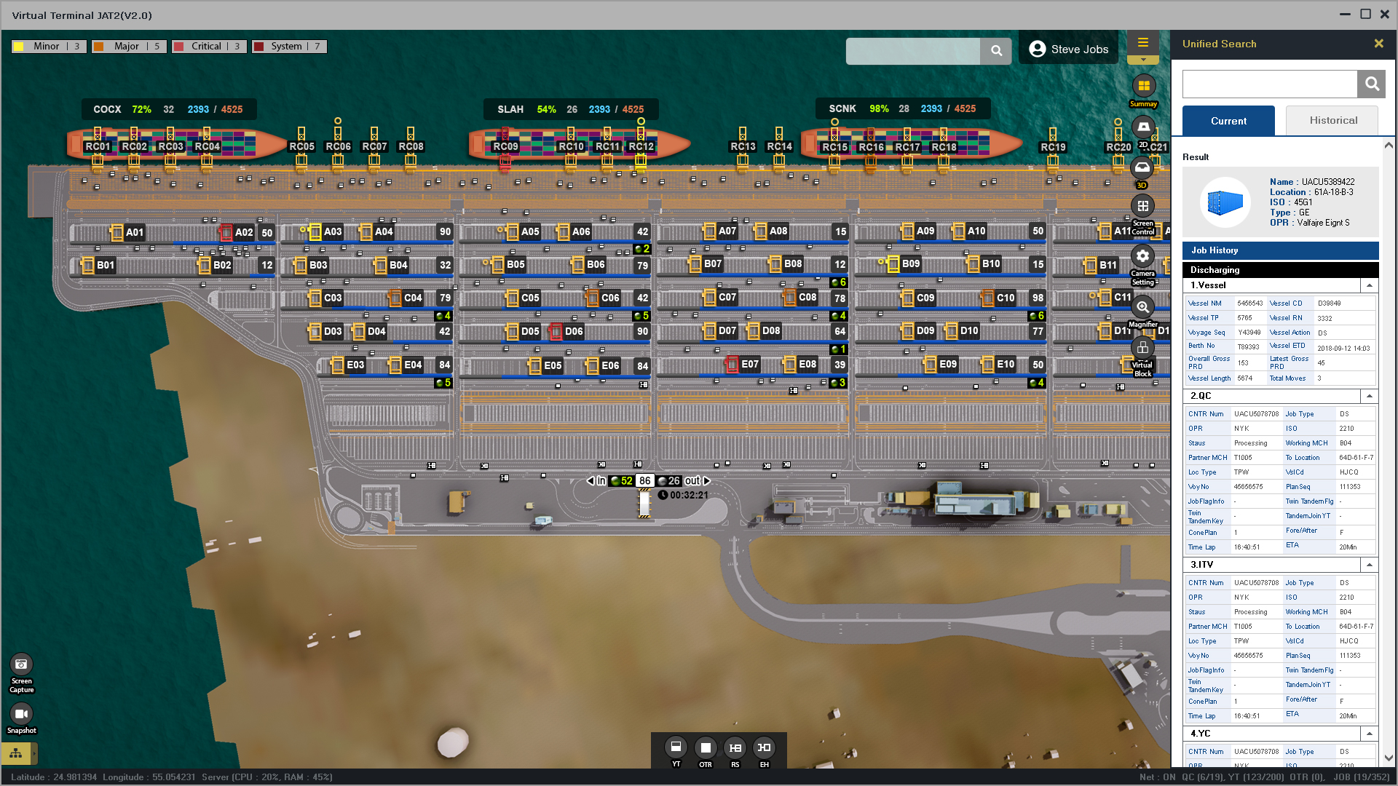Switch to 3D view mode
The image size is (1398, 786).
tap(1142, 169)
